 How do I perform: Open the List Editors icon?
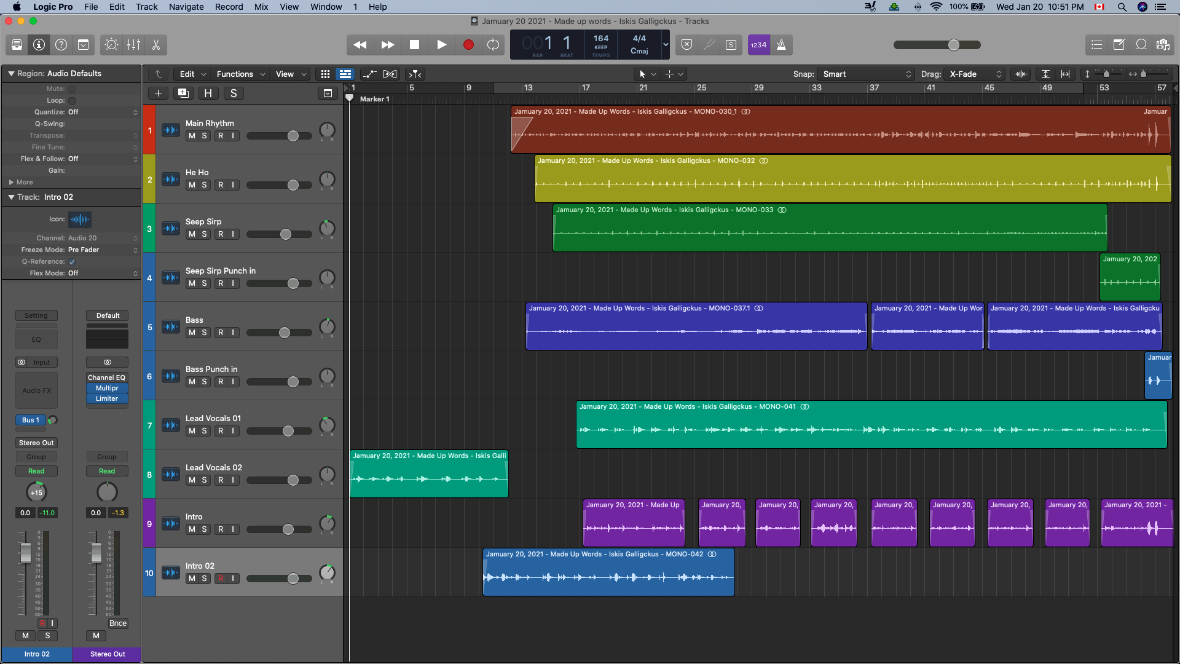(x=1096, y=45)
